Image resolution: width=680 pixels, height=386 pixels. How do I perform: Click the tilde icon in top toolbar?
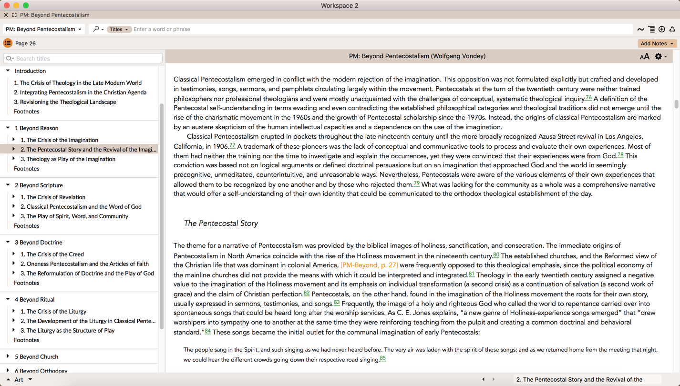640,30
